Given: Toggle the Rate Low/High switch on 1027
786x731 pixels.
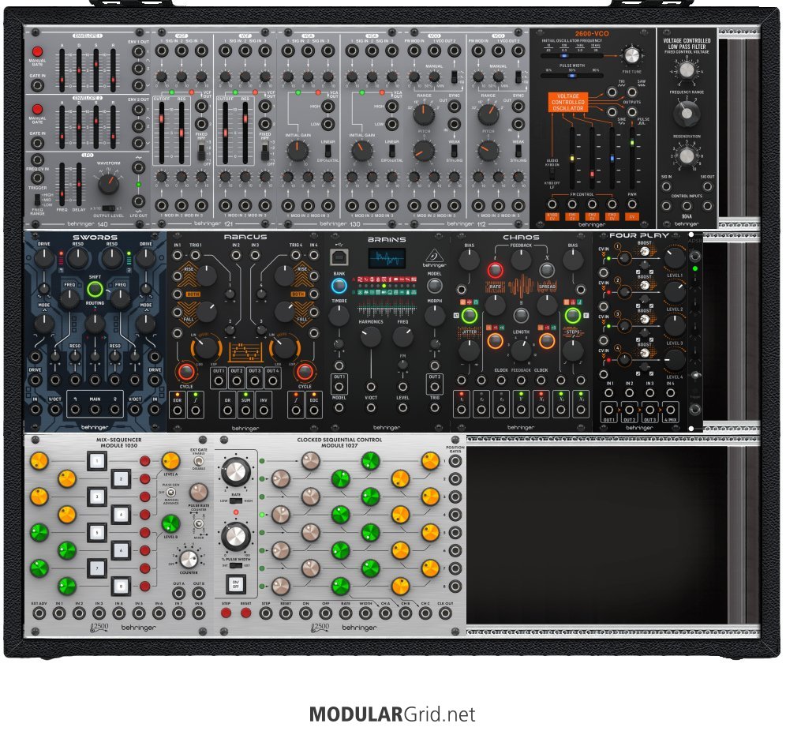Looking at the screenshot, I should (236, 500).
